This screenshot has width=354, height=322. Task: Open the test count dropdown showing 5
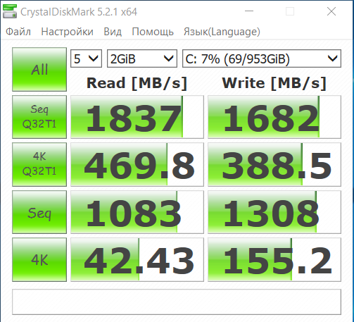(x=86, y=58)
